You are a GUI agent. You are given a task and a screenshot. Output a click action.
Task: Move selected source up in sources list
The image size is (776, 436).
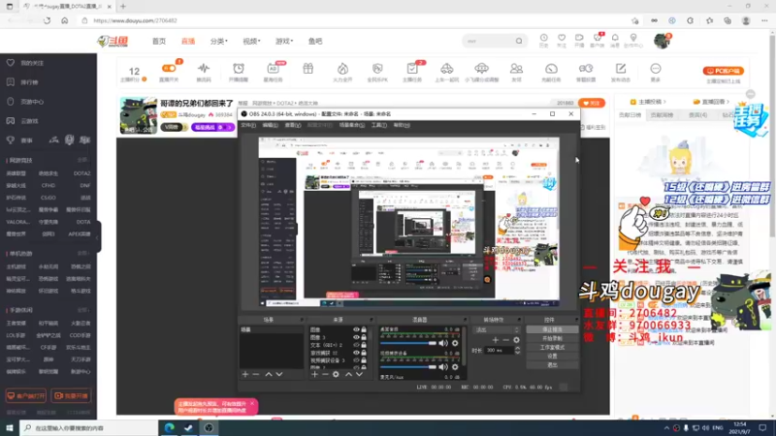coord(348,375)
